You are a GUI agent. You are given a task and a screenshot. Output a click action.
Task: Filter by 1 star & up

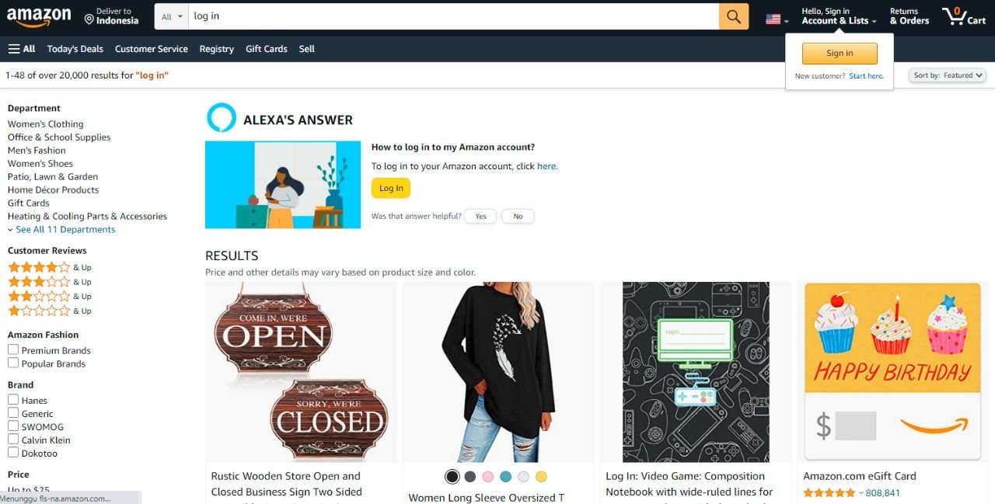click(x=50, y=311)
